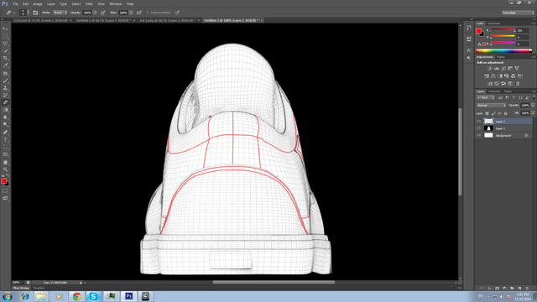
Task: Select the Clone Stamp tool
Action: coord(5,88)
